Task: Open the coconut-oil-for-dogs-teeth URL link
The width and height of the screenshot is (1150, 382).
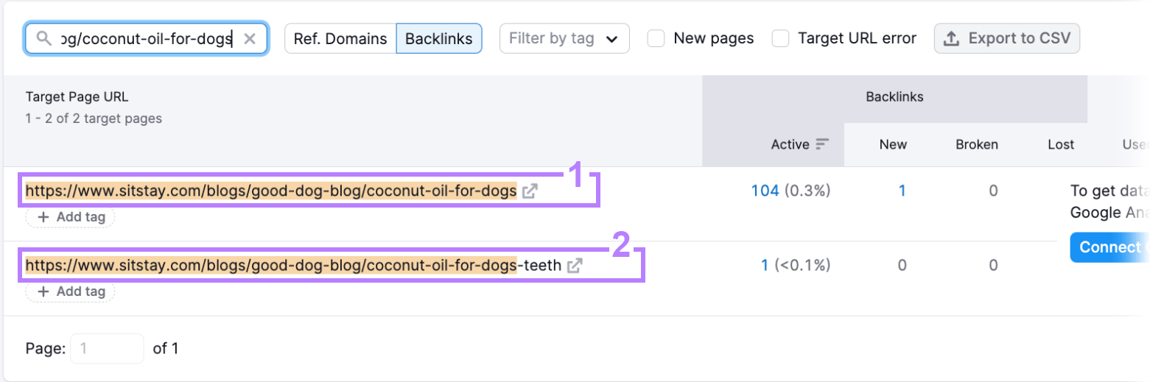Action: click(293, 266)
